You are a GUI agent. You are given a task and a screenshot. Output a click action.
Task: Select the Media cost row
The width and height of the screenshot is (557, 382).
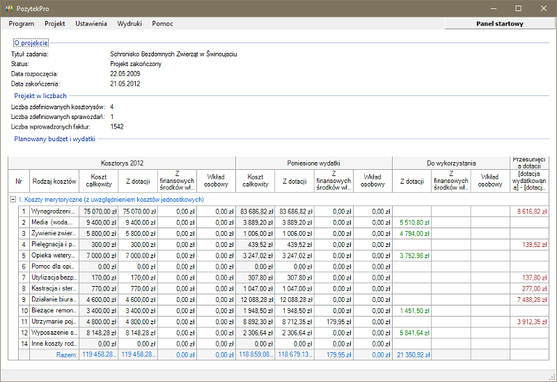click(x=54, y=221)
